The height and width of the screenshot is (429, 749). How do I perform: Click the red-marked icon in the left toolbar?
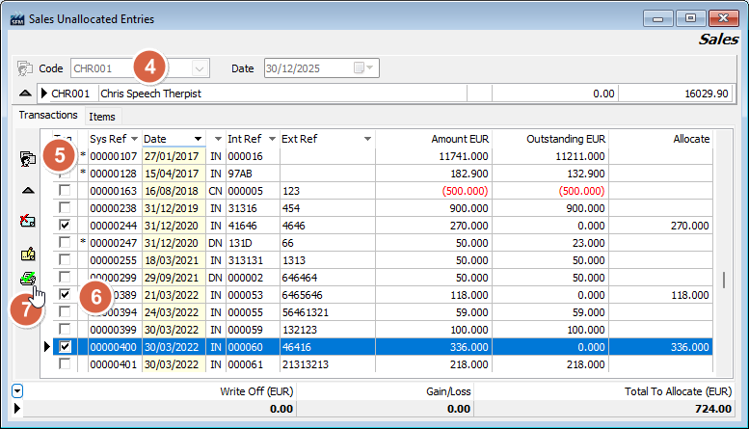point(28,221)
